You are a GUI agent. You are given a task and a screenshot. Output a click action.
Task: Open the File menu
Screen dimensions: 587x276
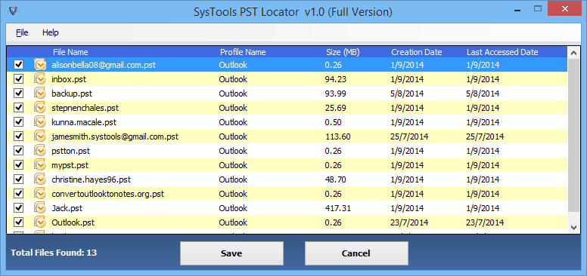[x=22, y=32]
